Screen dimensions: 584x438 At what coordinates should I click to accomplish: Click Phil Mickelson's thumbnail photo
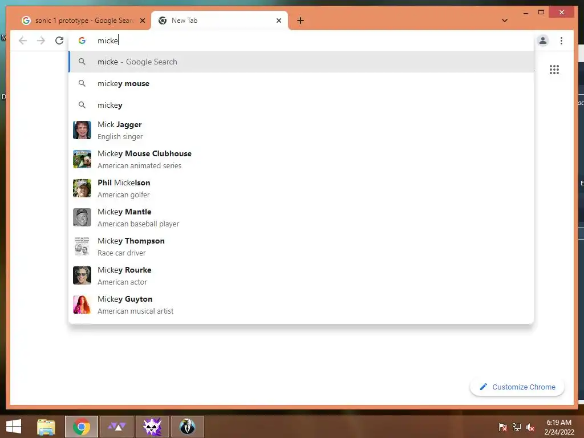(x=82, y=188)
